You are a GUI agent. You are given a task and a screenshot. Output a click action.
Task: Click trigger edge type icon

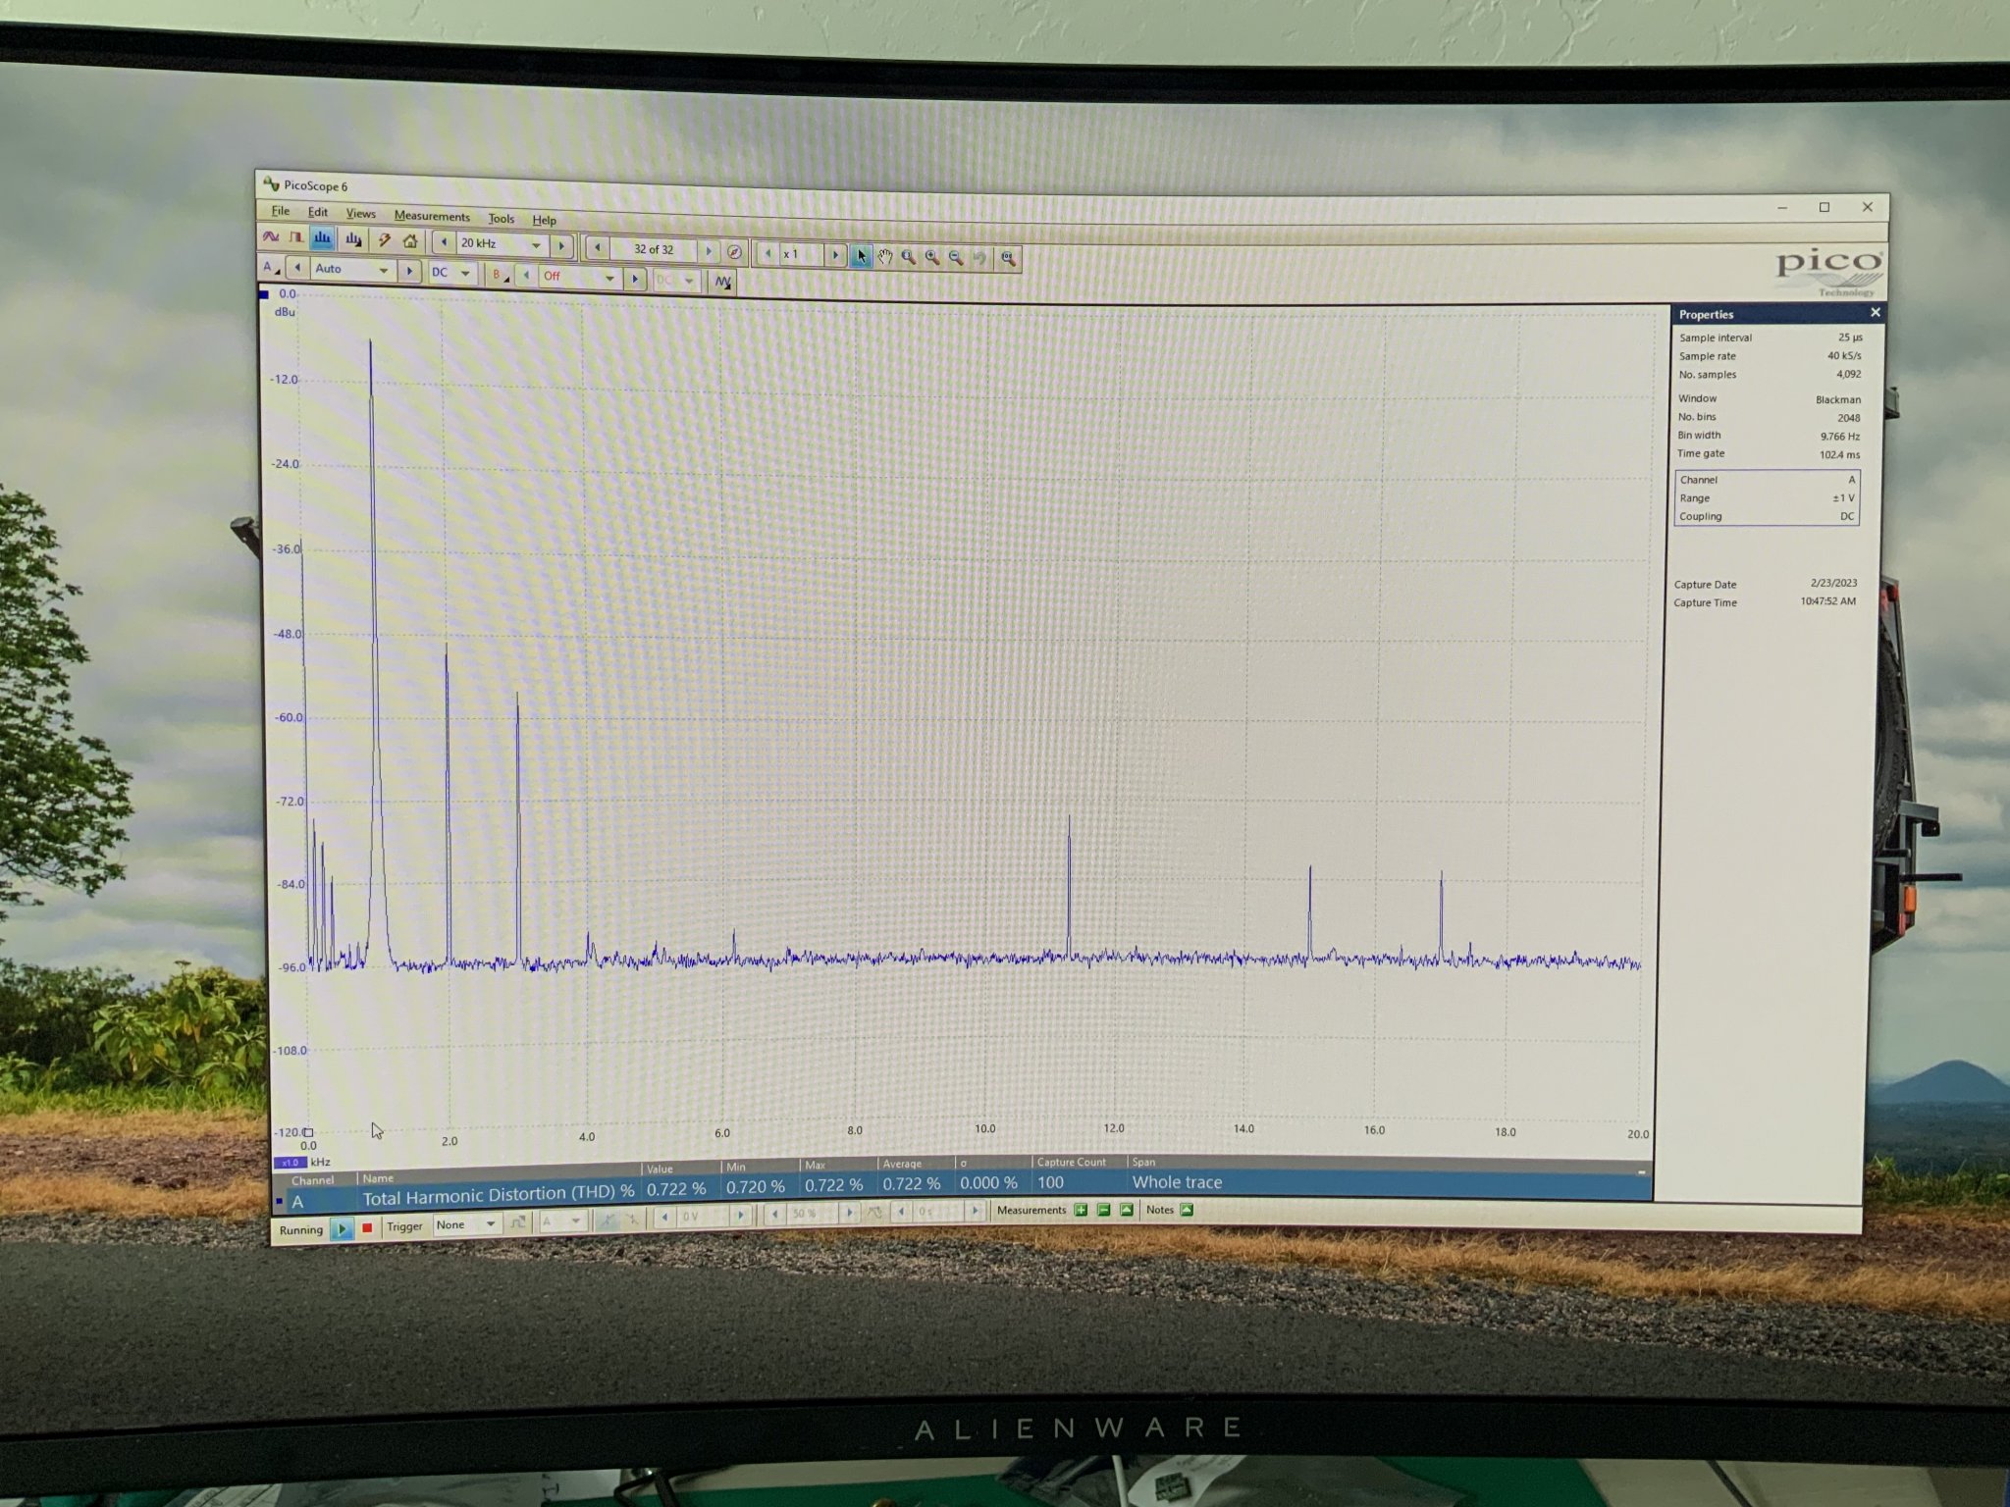(517, 1221)
